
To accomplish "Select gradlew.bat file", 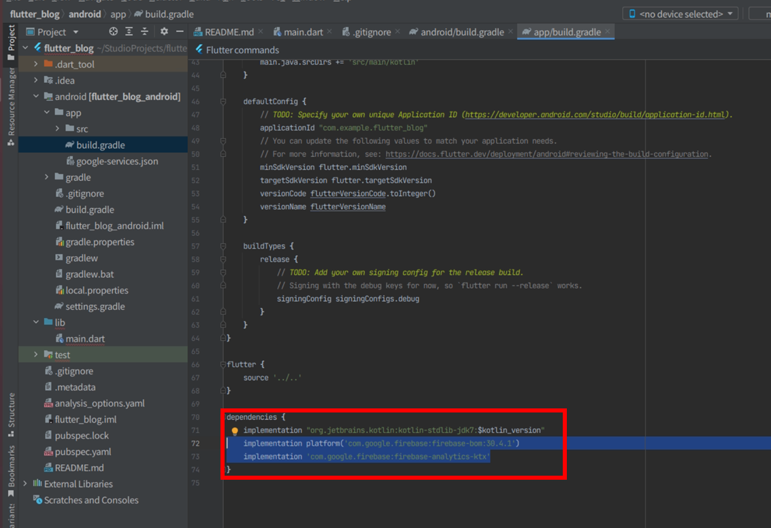I will pos(84,274).
